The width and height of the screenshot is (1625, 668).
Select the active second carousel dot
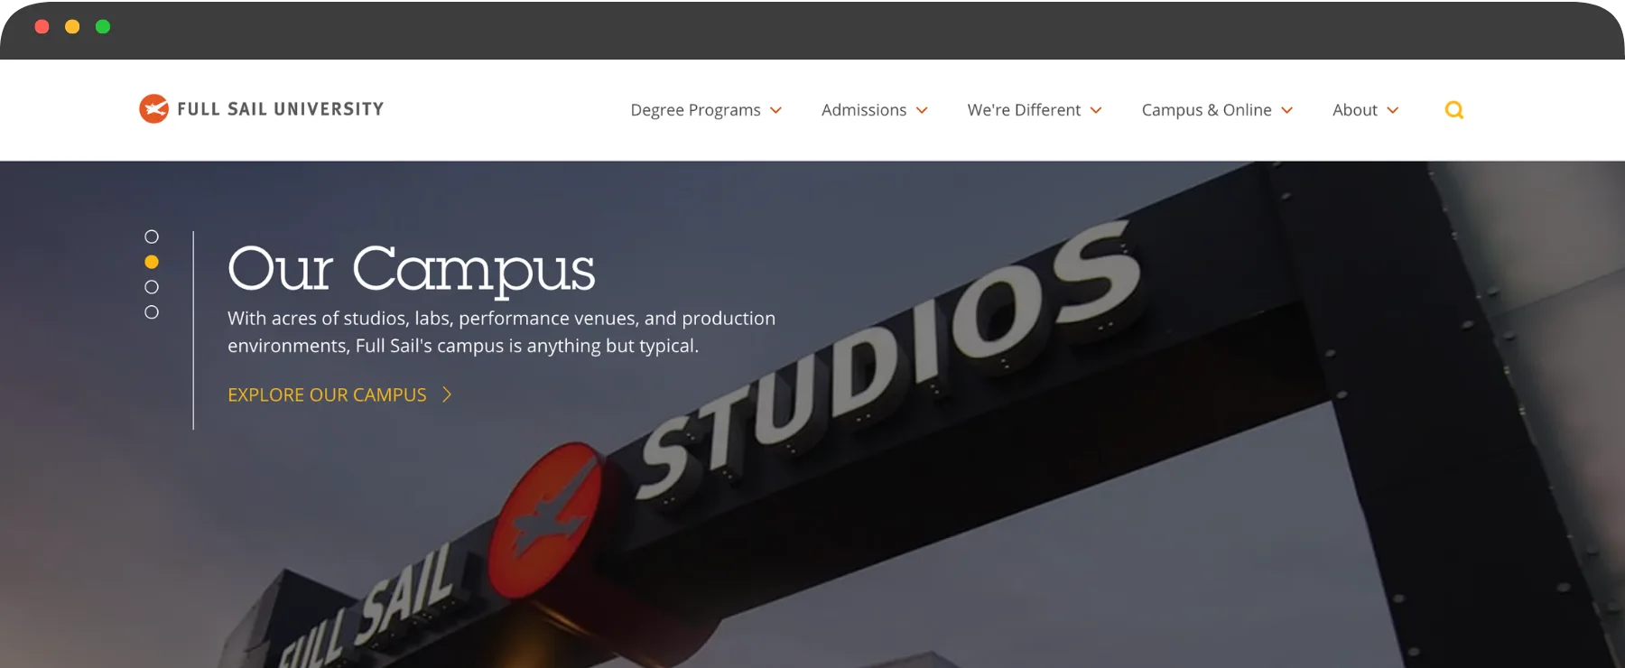tap(152, 262)
